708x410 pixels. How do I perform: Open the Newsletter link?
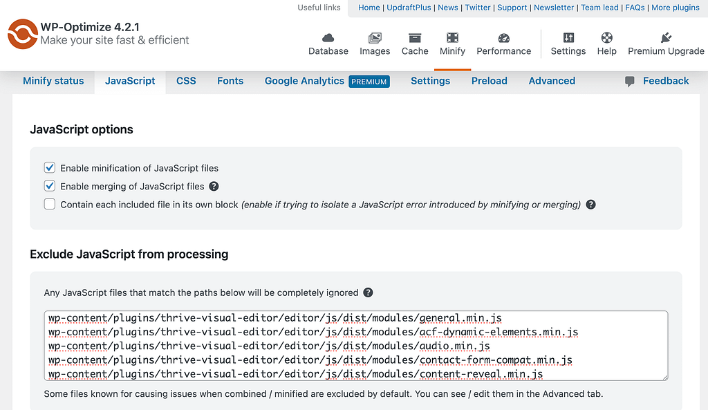pos(554,8)
